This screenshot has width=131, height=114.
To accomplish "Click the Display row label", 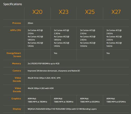I will (17, 109).
